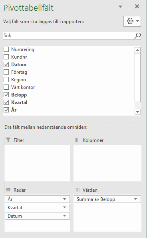This screenshot has width=147, height=238.
Task: Check the Numrering field checkbox
Action: (6, 49)
